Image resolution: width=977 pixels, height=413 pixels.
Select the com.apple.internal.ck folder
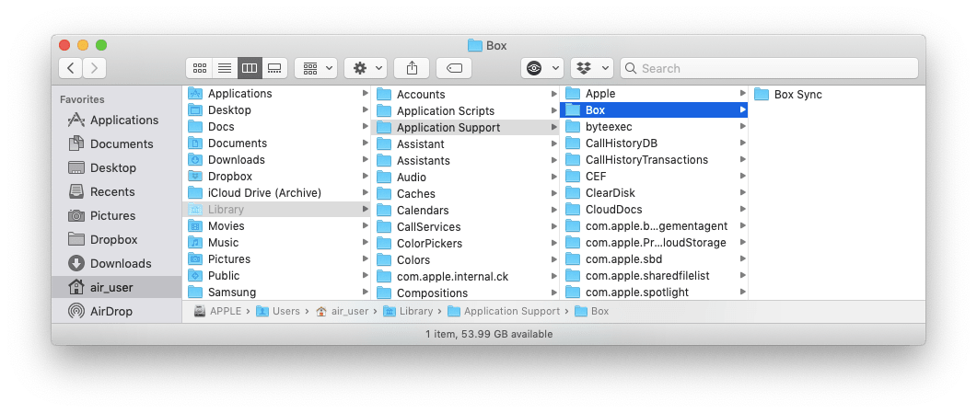tap(465, 277)
